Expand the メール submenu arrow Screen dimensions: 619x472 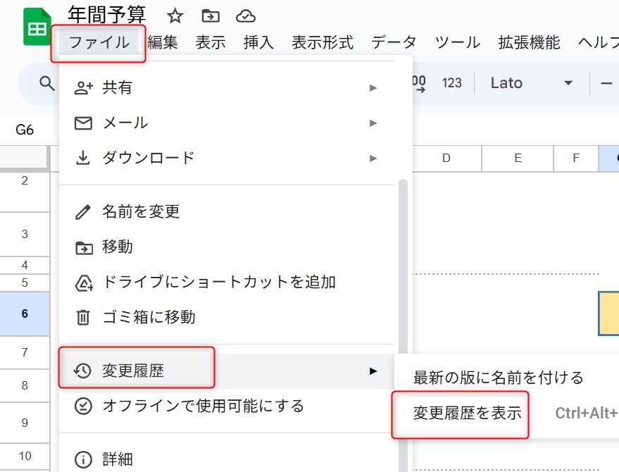(373, 123)
